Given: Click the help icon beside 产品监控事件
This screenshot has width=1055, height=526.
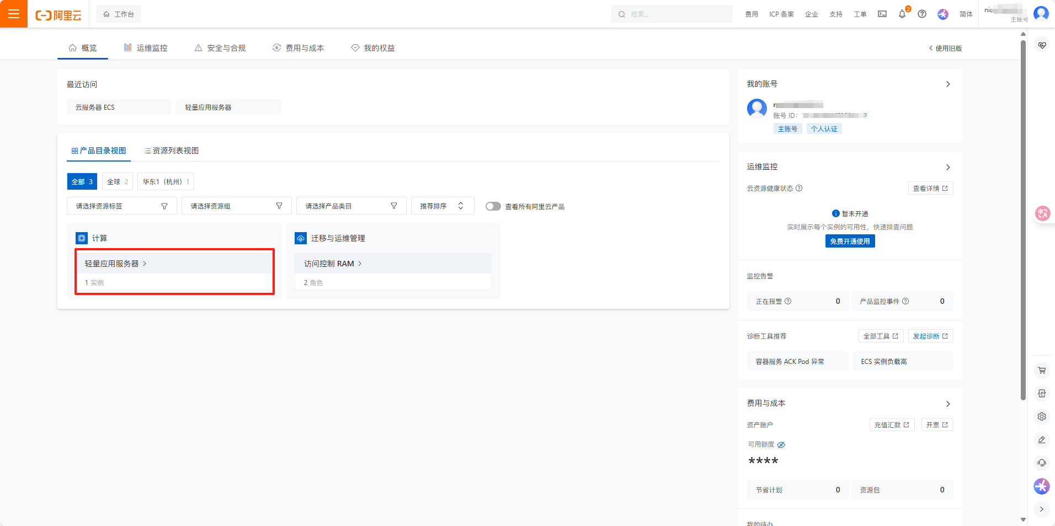Looking at the screenshot, I should [x=905, y=301].
